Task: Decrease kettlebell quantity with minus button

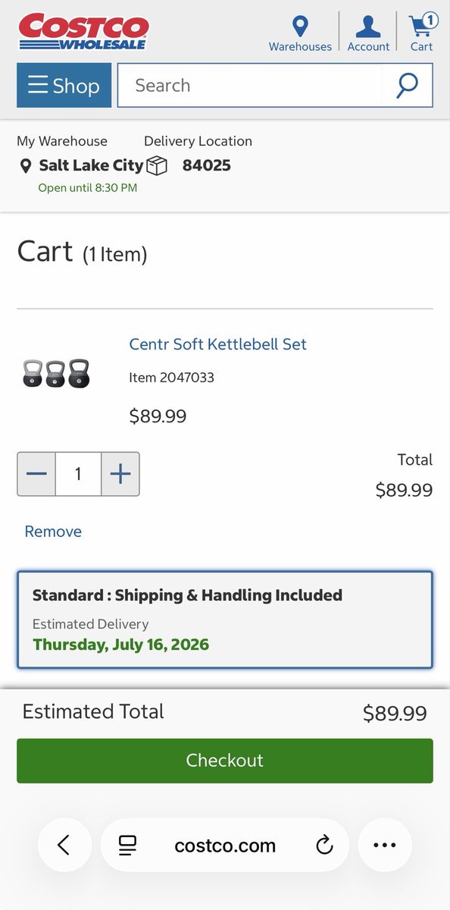Action: 36,474
